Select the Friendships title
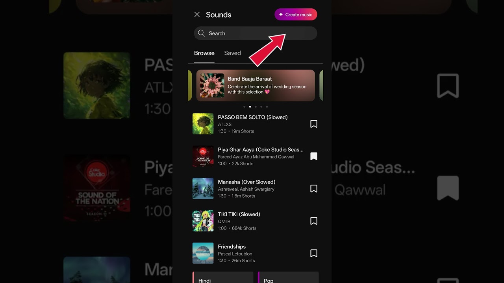 coord(232,246)
